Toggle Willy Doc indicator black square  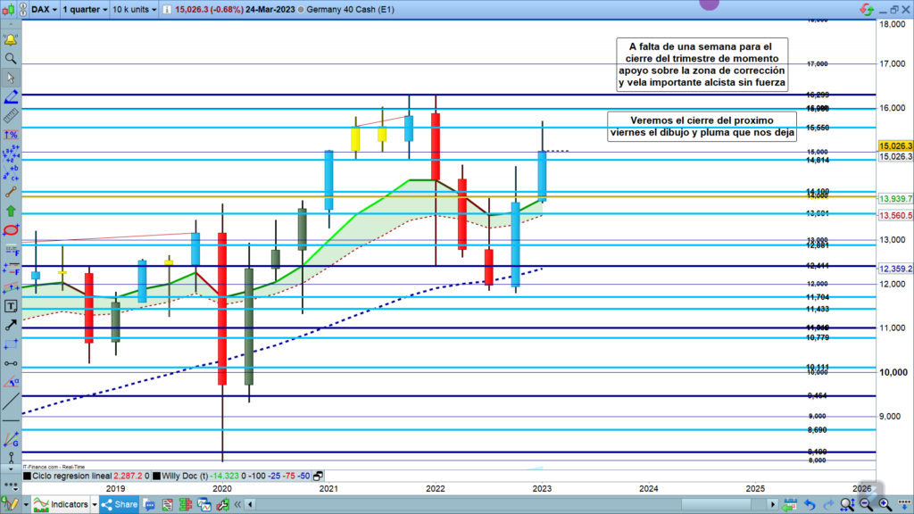click(x=157, y=476)
